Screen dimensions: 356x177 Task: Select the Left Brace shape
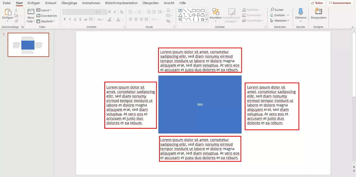(x=194, y=20)
